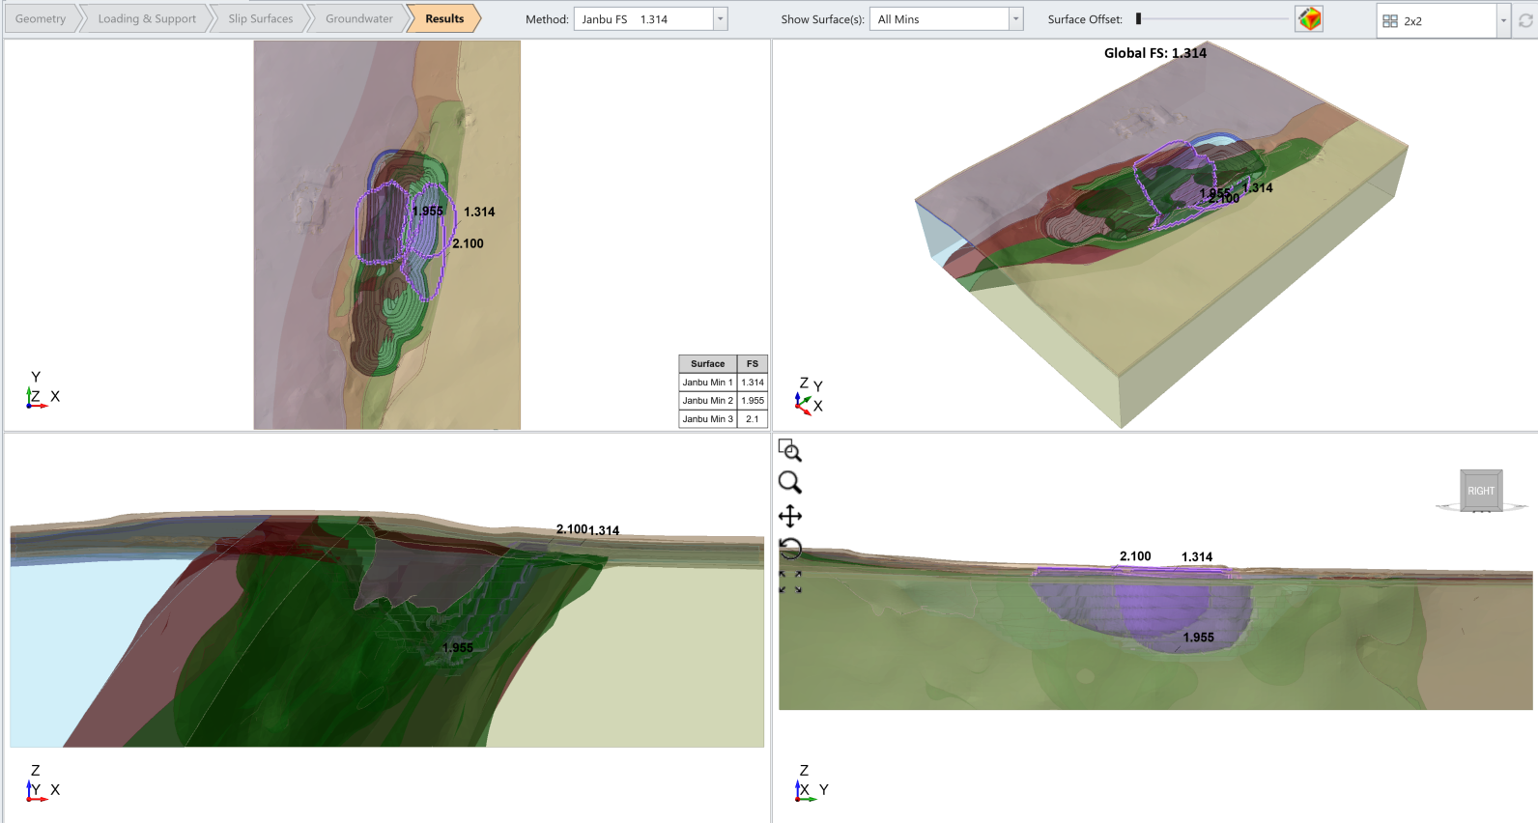Click the 1.314 label in the right view
Image resolution: width=1538 pixels, height=823 pixels.
(1197, 557)
